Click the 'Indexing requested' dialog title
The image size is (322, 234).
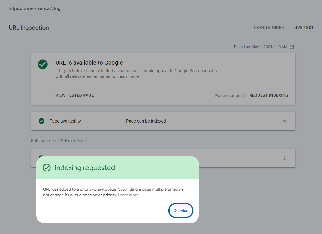[x=85, y=168]
